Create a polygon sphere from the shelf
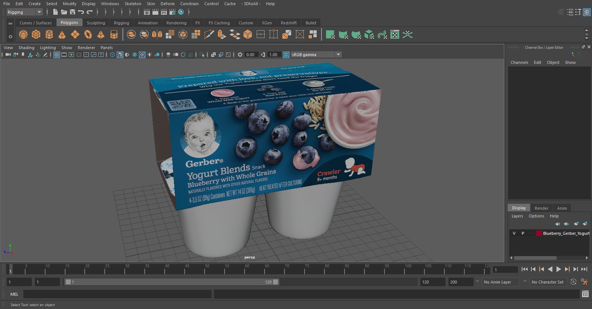This screenshot has height=309, width=592. (23, 35)
